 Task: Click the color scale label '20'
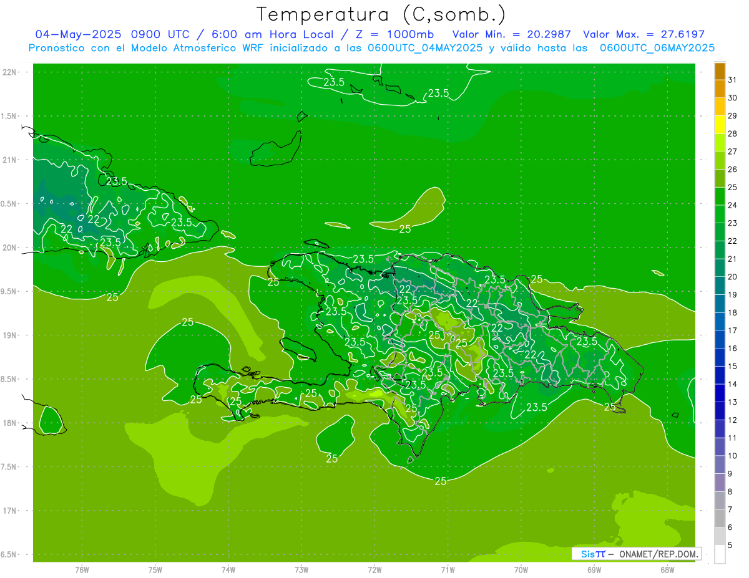(x=733, y=277)
